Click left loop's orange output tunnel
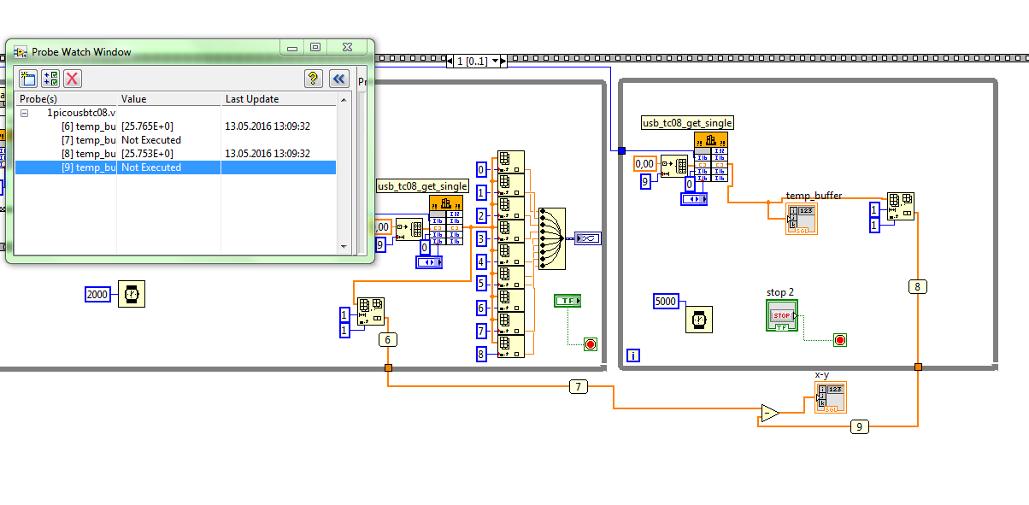The image size is (1029, 505). [388, 367]
